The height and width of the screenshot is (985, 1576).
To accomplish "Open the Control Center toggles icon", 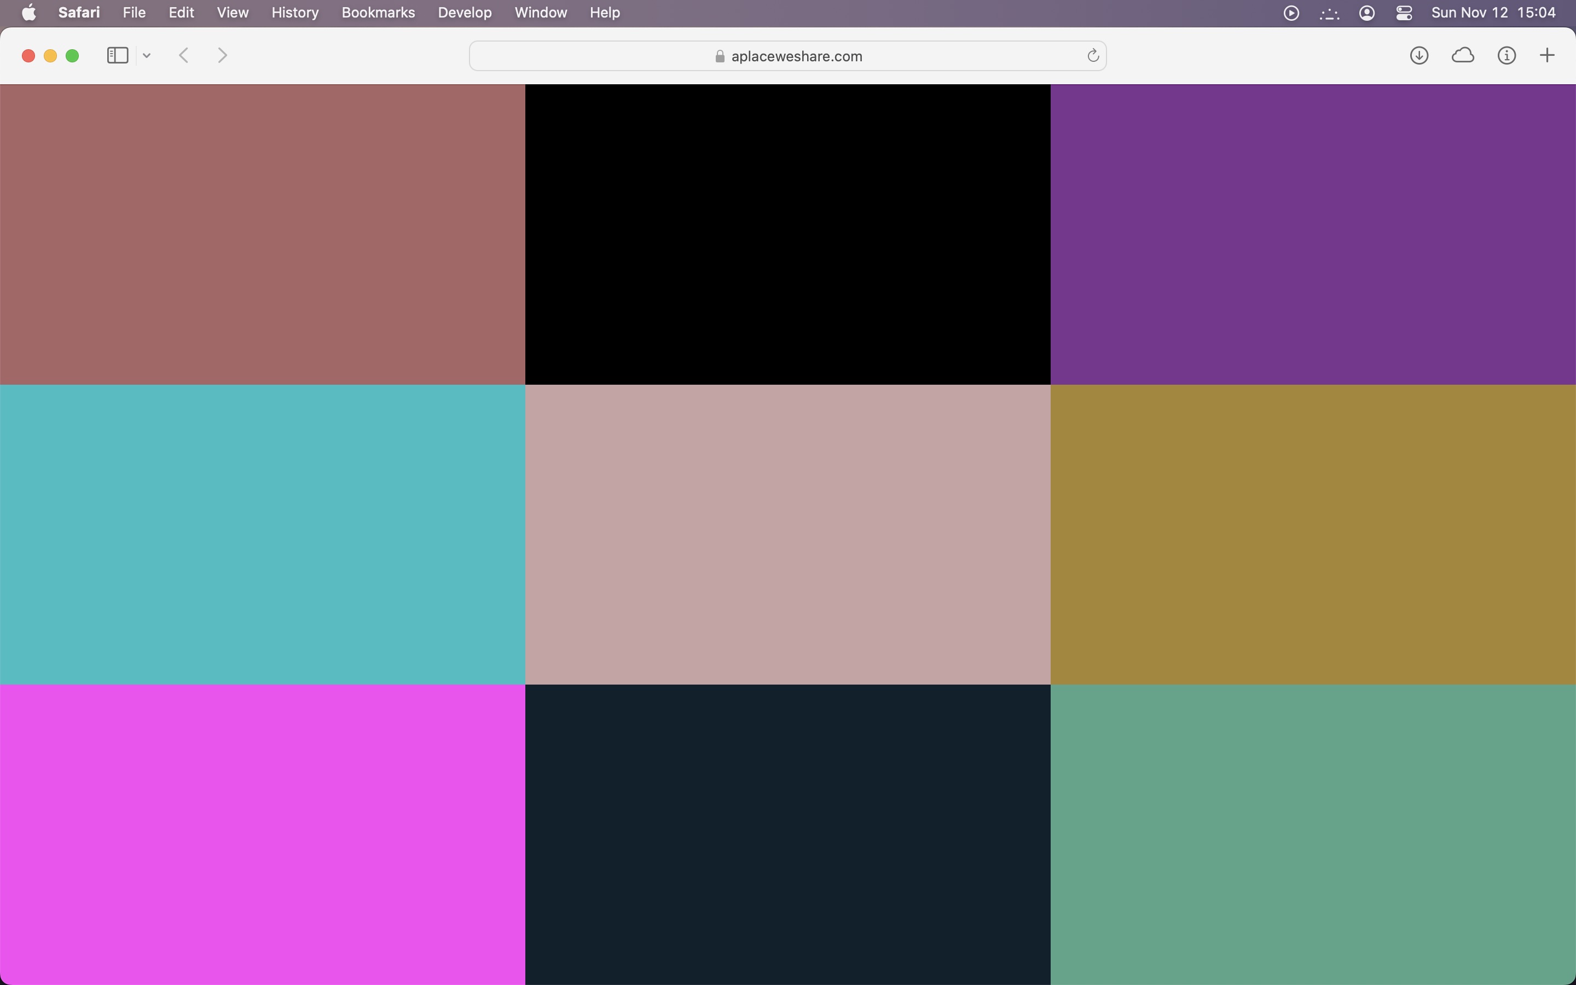I will pyautogui.click(x=1404, y=13).
